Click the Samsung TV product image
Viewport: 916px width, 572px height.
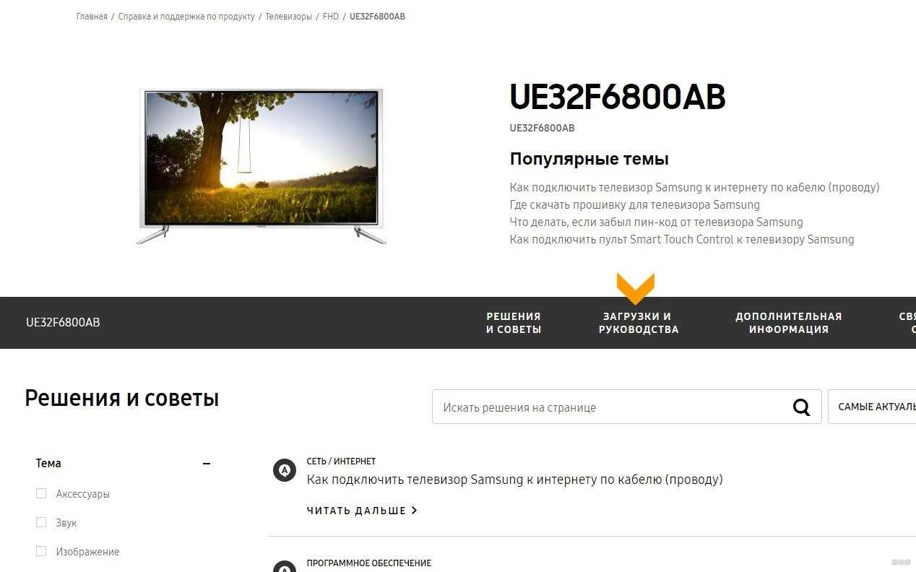point(262,166)
